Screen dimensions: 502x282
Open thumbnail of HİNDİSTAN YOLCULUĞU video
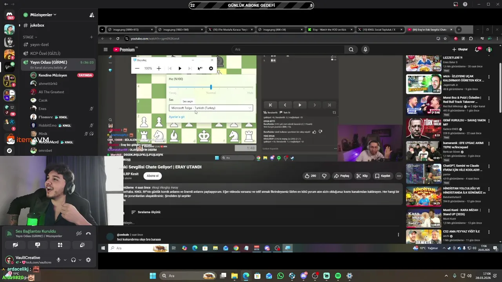[x=424, y=196]
